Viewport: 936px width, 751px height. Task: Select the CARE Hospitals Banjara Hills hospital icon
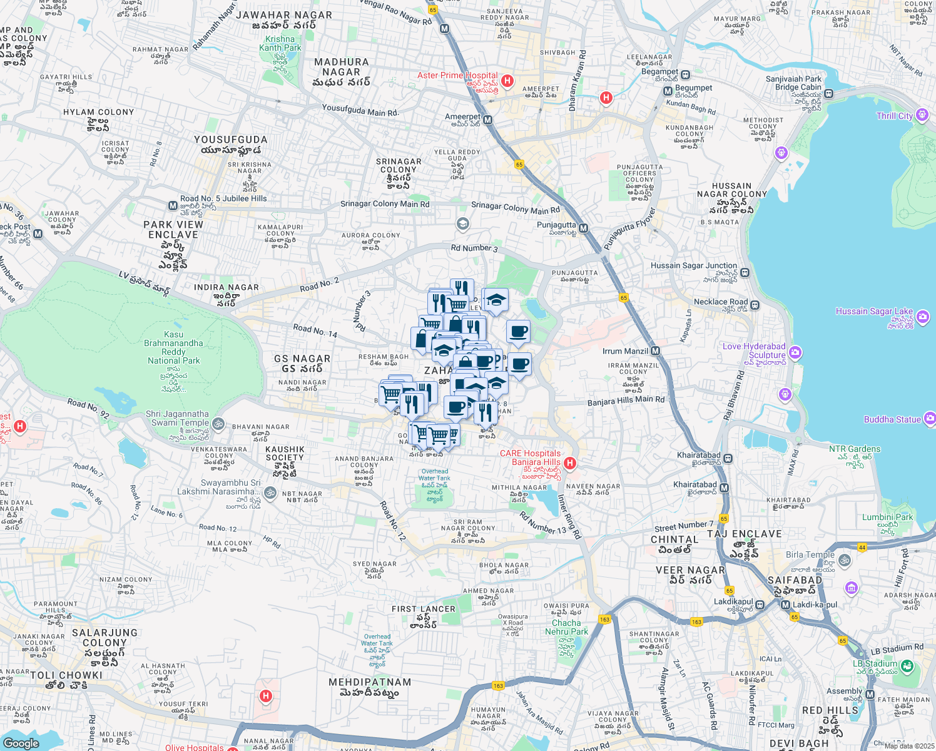click(570, 463)
